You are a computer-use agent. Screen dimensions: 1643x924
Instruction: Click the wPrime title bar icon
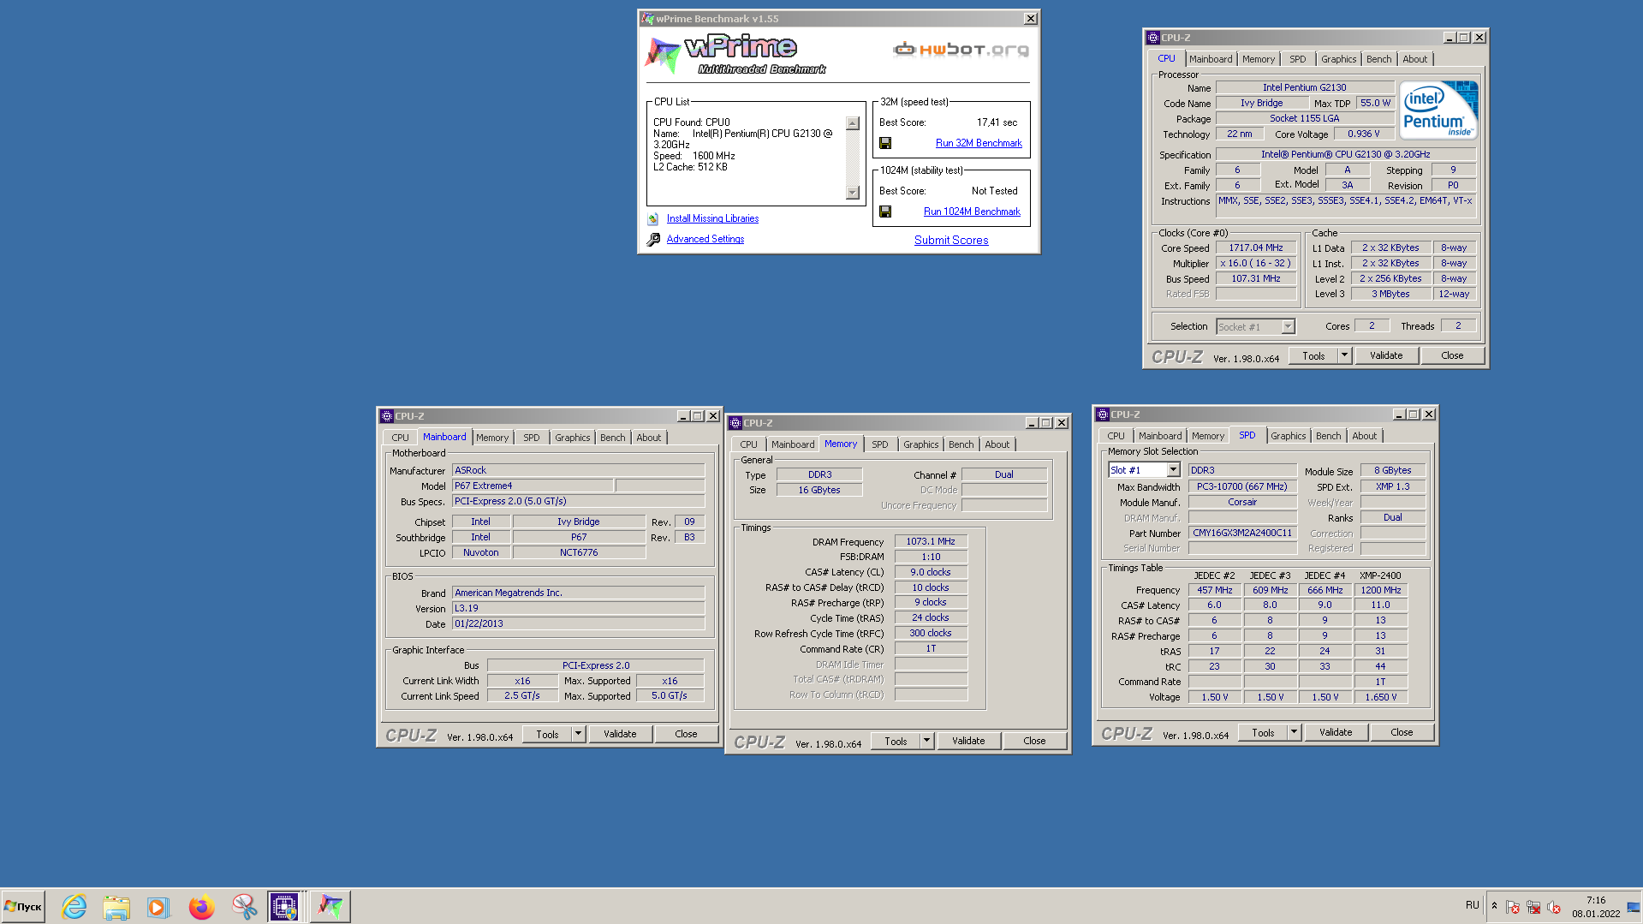click(x=648, y=19)
